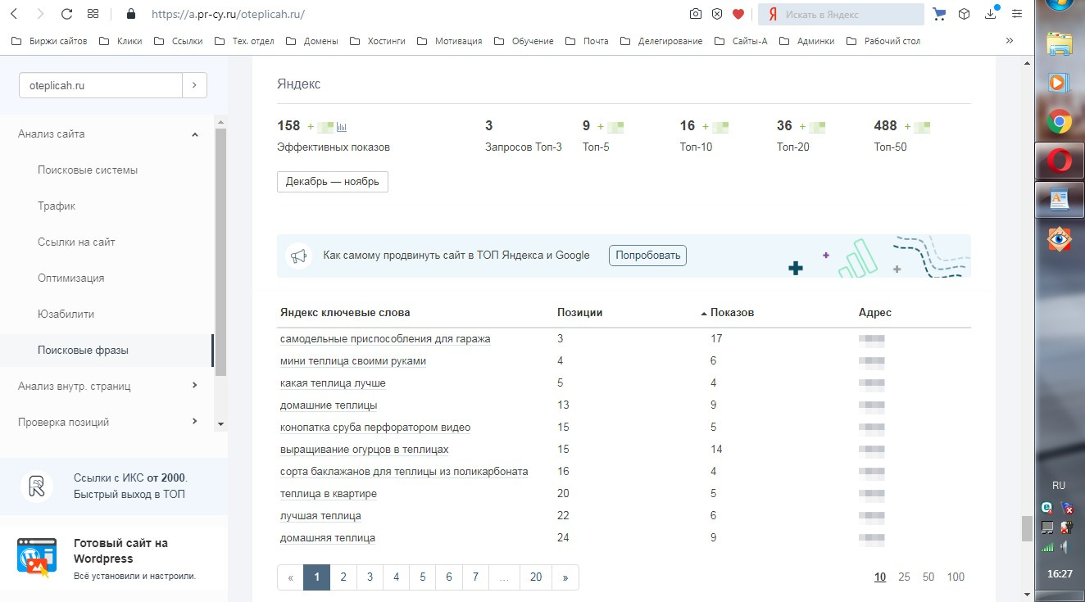Expand Анализ внутр. страниц section
The width and height of the screenshot is (1085, 602).
[194, 386]
